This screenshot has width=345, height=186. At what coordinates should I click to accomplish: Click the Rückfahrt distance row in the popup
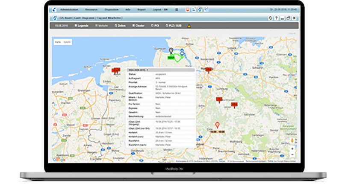(161, 141)
